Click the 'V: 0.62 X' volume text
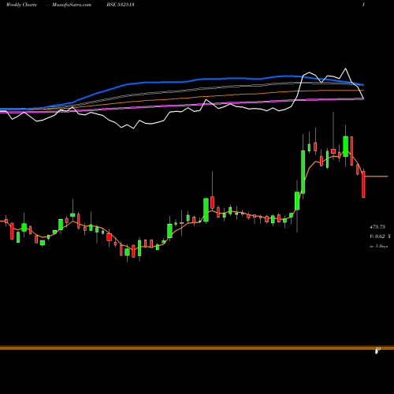Image resolution: width=394 pixels, height=394 pixels. coord(380,236)
